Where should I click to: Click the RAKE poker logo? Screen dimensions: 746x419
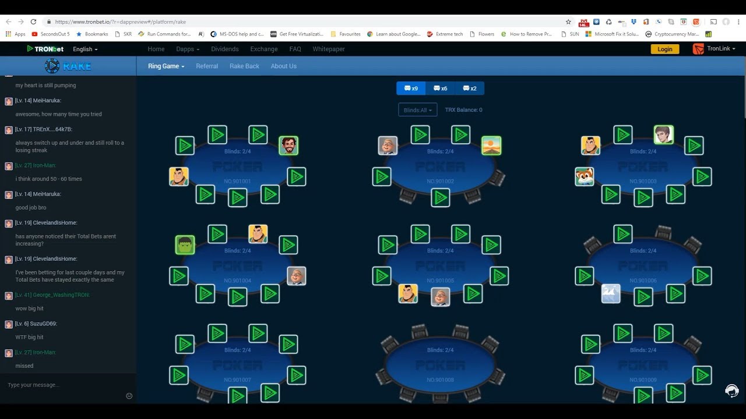click(68, 66)
